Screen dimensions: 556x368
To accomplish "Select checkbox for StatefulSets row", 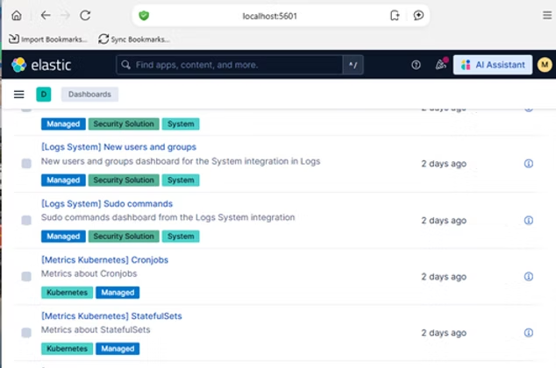I will tap(26, 333).
